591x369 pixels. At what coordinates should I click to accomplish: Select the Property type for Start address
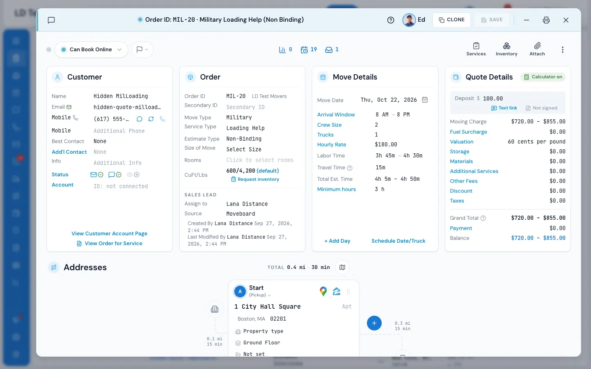[263, 331]
